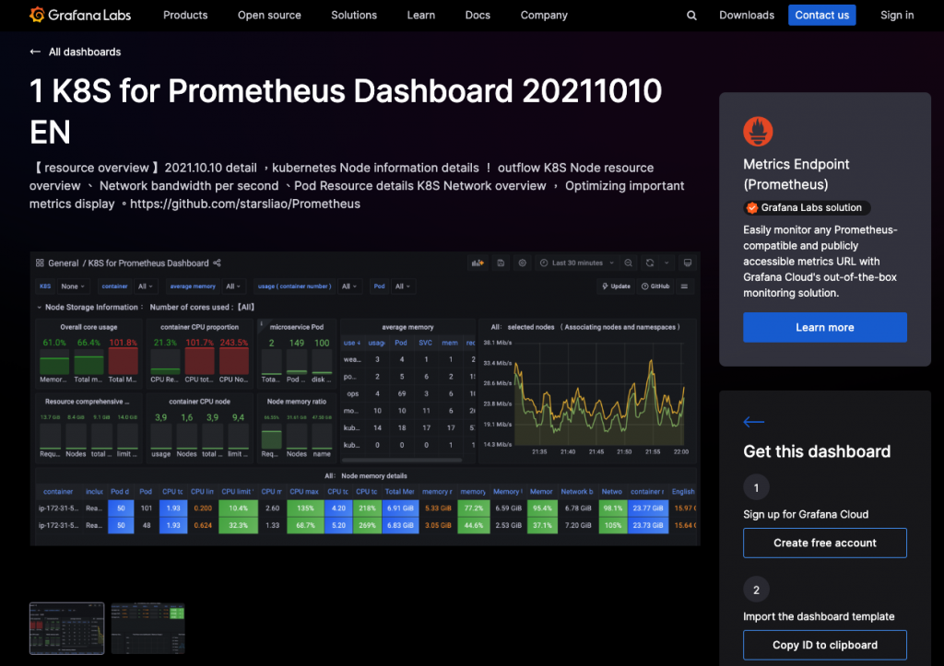Open the Pod All dropdown
The image size is (944, 666).
(x=402, y=286)
